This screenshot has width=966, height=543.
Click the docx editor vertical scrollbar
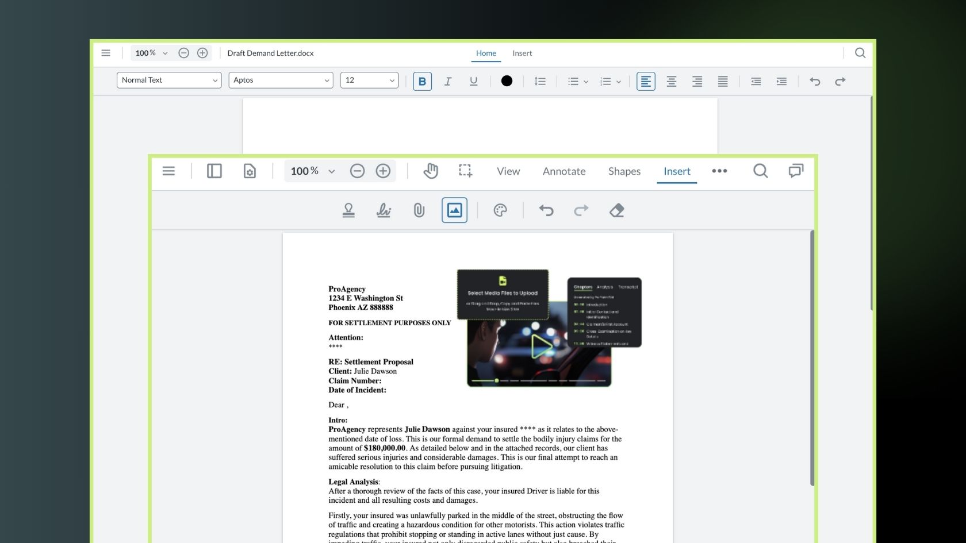tap(872, 204)
